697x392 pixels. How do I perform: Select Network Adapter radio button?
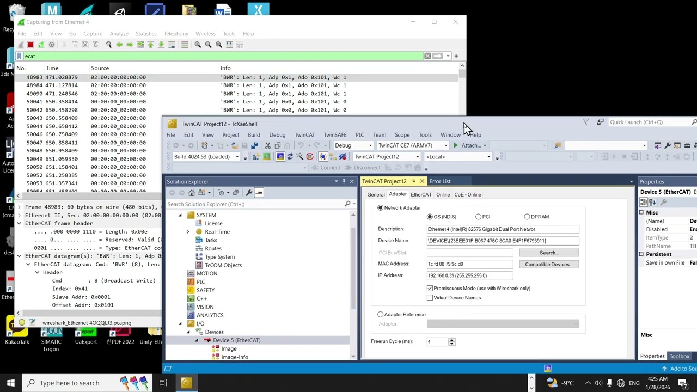click(381, 207)
